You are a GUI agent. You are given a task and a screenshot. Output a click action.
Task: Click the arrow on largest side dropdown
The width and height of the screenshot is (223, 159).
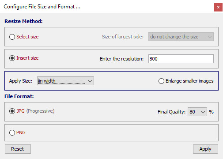point(210,37)
